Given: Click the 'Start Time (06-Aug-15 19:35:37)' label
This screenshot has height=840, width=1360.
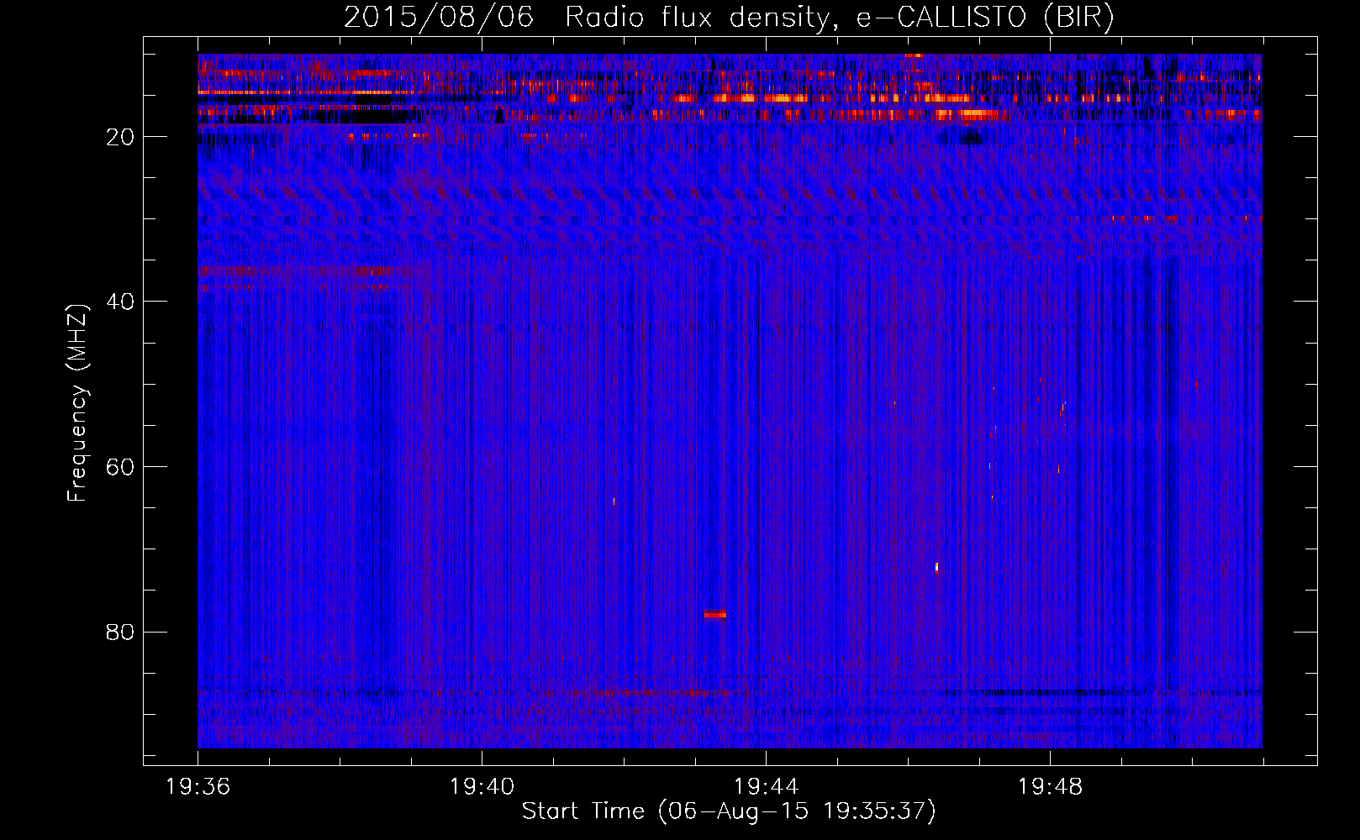Looking at the screenshot, I should 729,811.
